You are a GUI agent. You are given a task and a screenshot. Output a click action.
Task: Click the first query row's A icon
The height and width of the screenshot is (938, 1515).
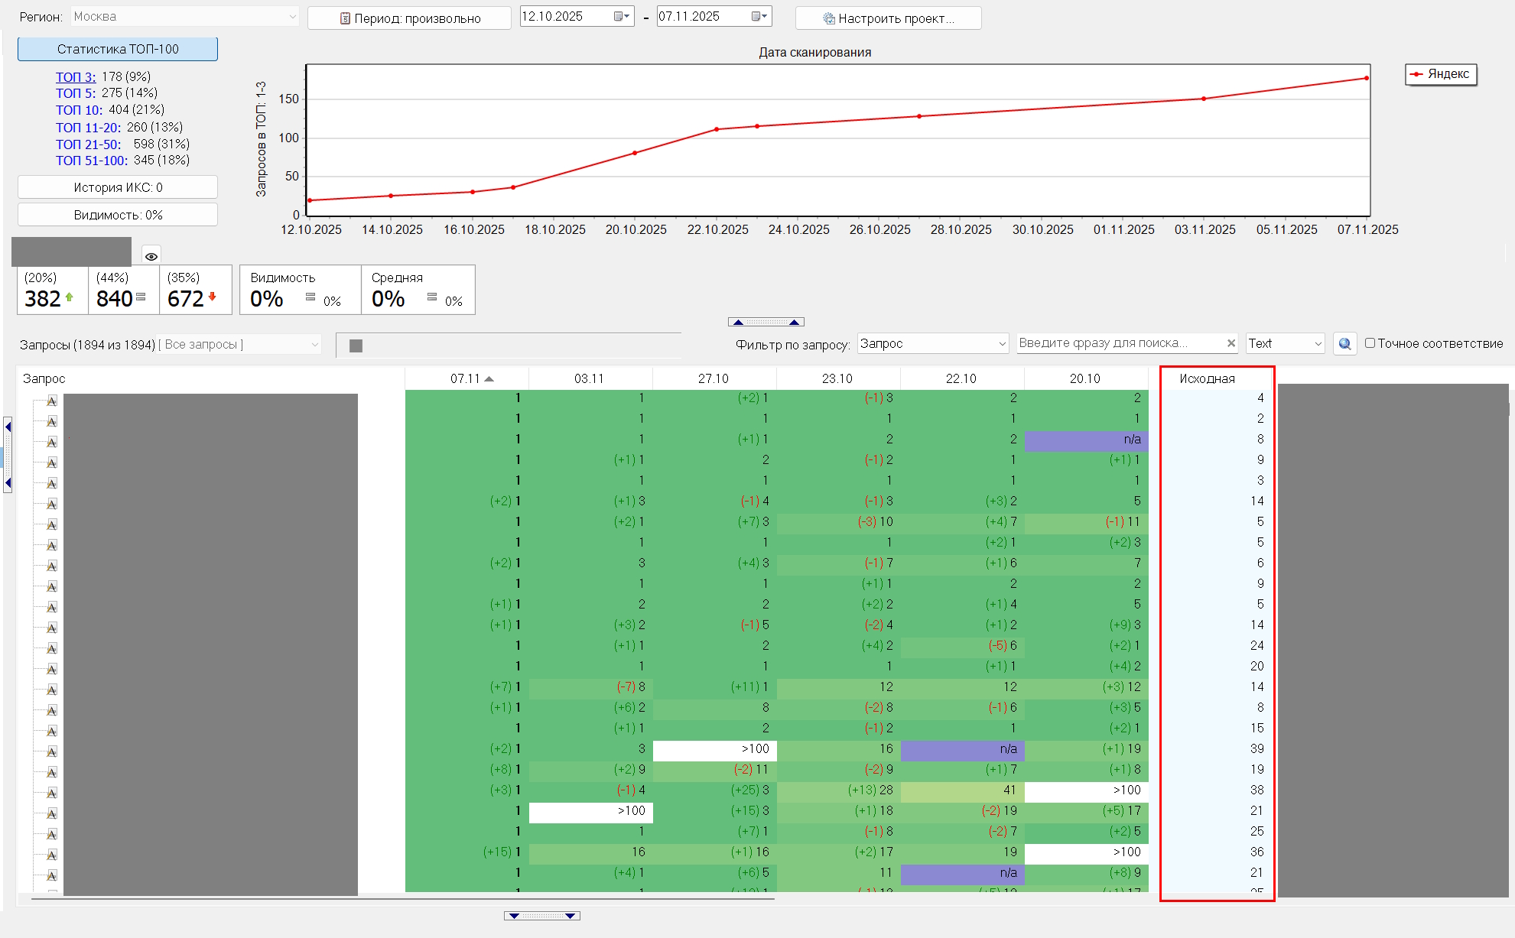click(52, 401)
